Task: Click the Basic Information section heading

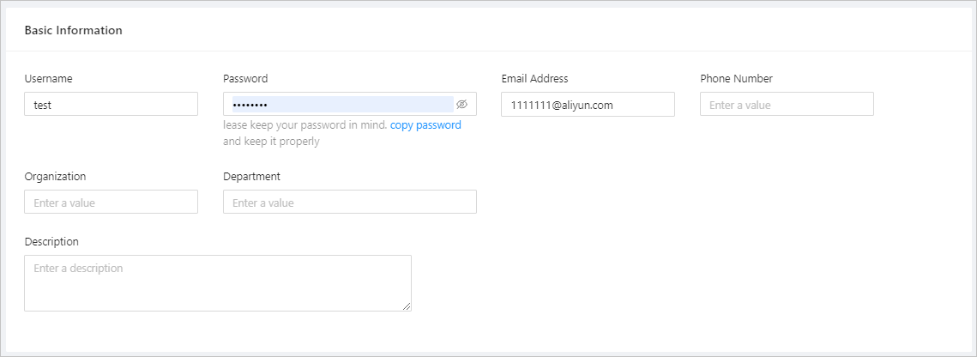Action: pyautogui.click(x=73, y=31)
